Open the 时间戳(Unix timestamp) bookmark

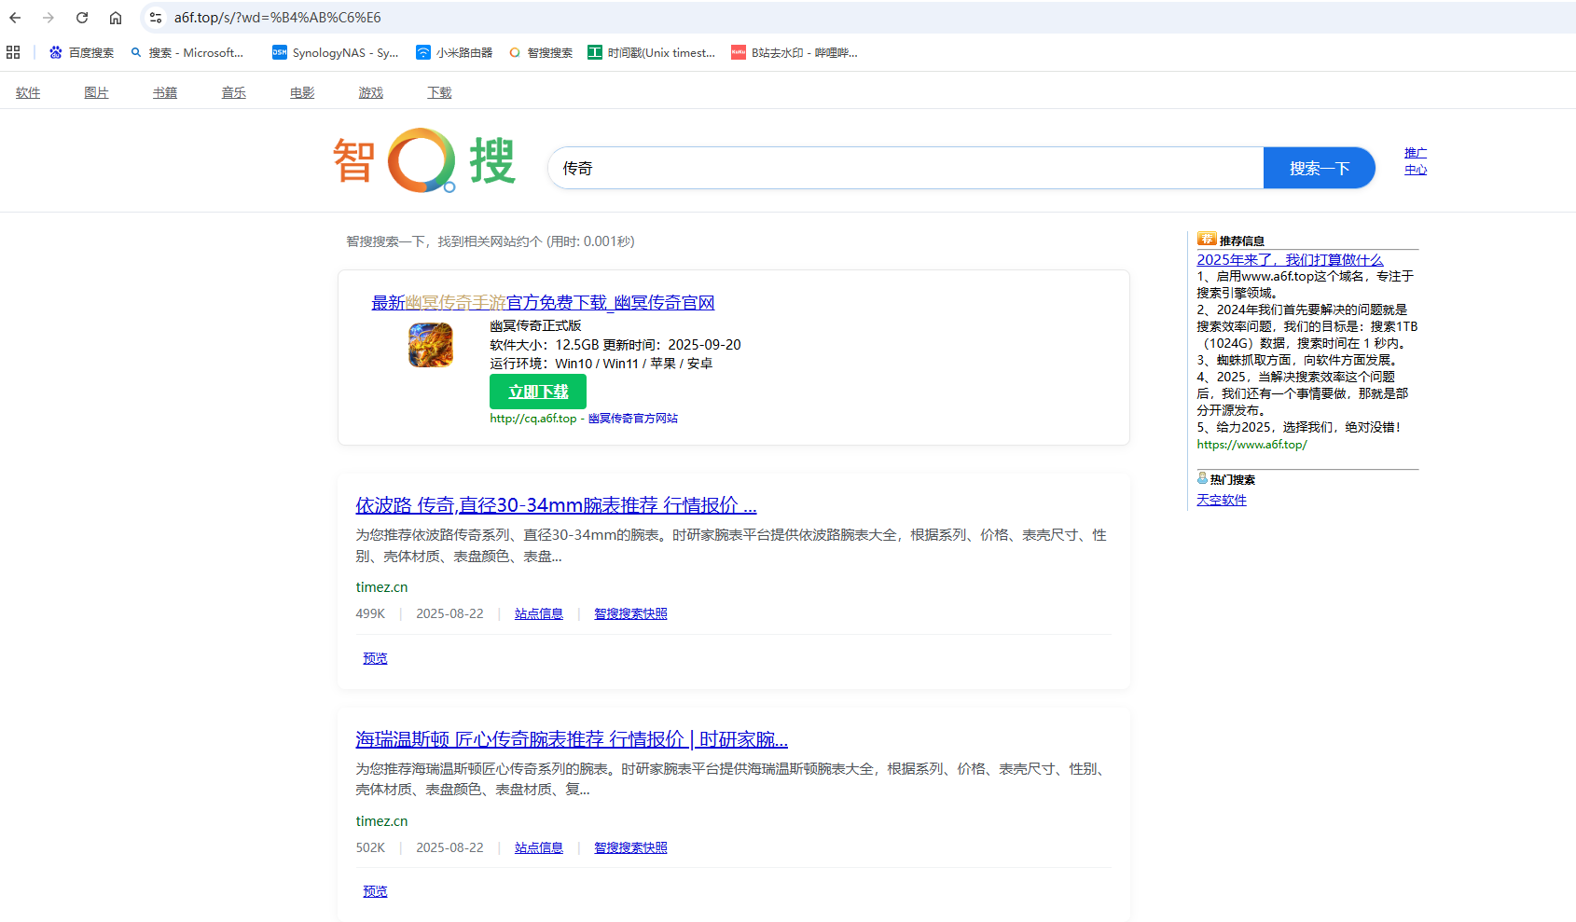pyautogui.click(x=651, y=52)
